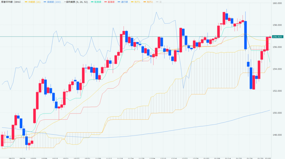
Task: Select the 02/05 date on time axis
Action: [268, 157]
